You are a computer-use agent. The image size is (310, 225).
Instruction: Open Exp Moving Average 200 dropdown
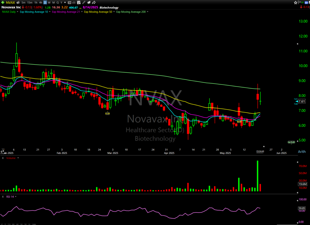click(x=147, y=12)
